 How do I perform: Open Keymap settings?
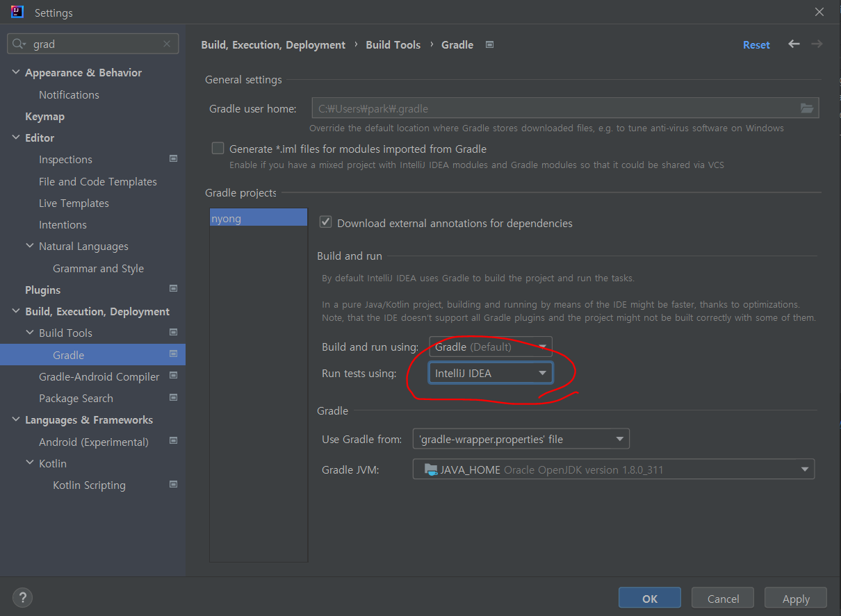(x=44, y=116)
